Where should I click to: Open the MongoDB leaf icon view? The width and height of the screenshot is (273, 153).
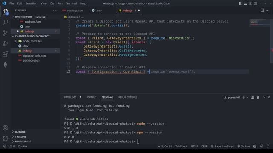[5, 65]
